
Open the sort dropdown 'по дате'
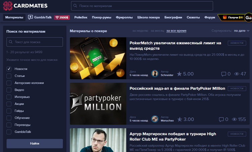[x=242, y=31]
